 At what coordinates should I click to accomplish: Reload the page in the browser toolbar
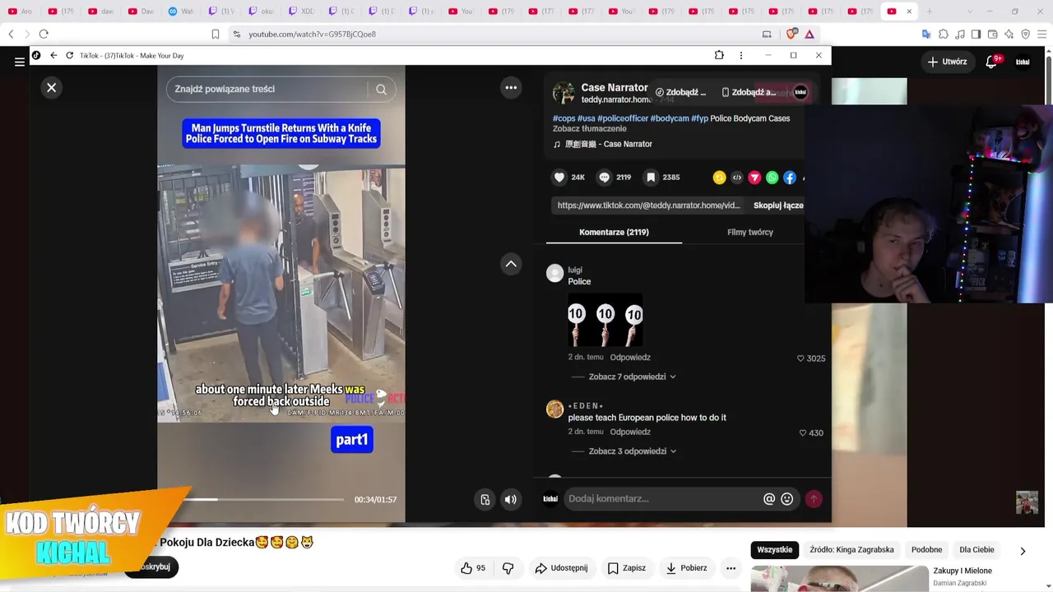pos(44,34)
